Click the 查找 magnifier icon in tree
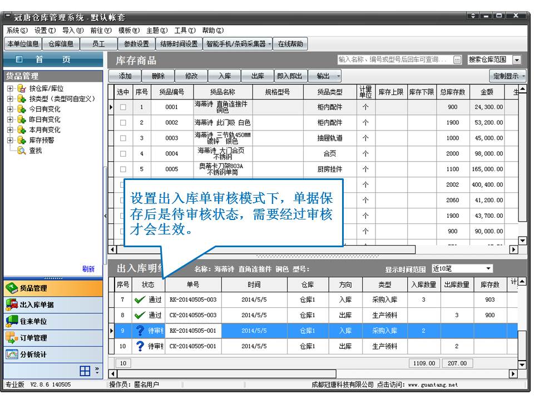The width and height of the screenshot is (534, 400). [22, 151]
